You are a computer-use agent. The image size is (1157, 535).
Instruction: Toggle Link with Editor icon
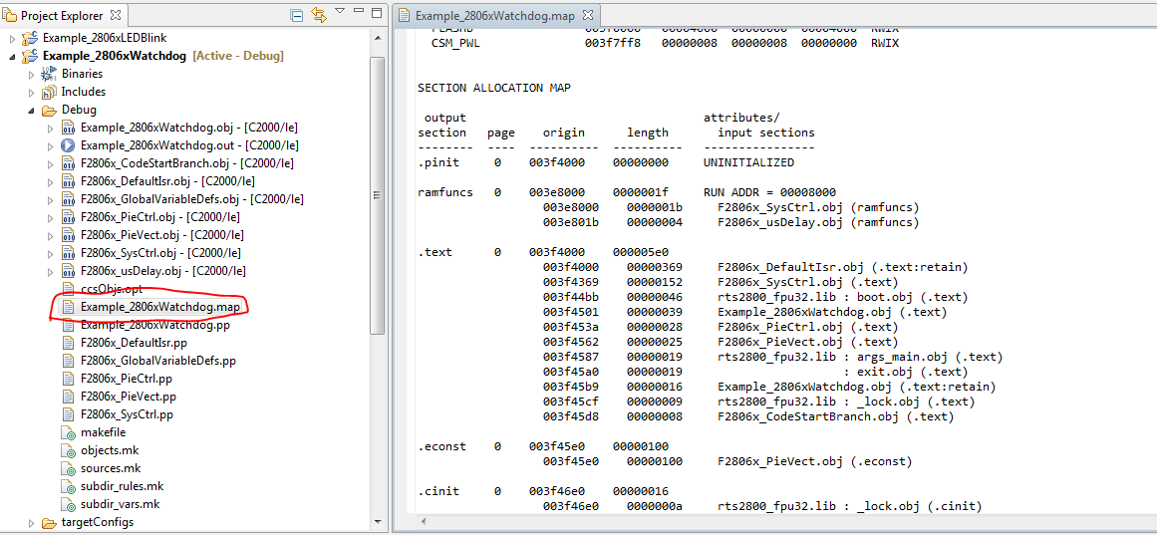(x=318, y=15)
